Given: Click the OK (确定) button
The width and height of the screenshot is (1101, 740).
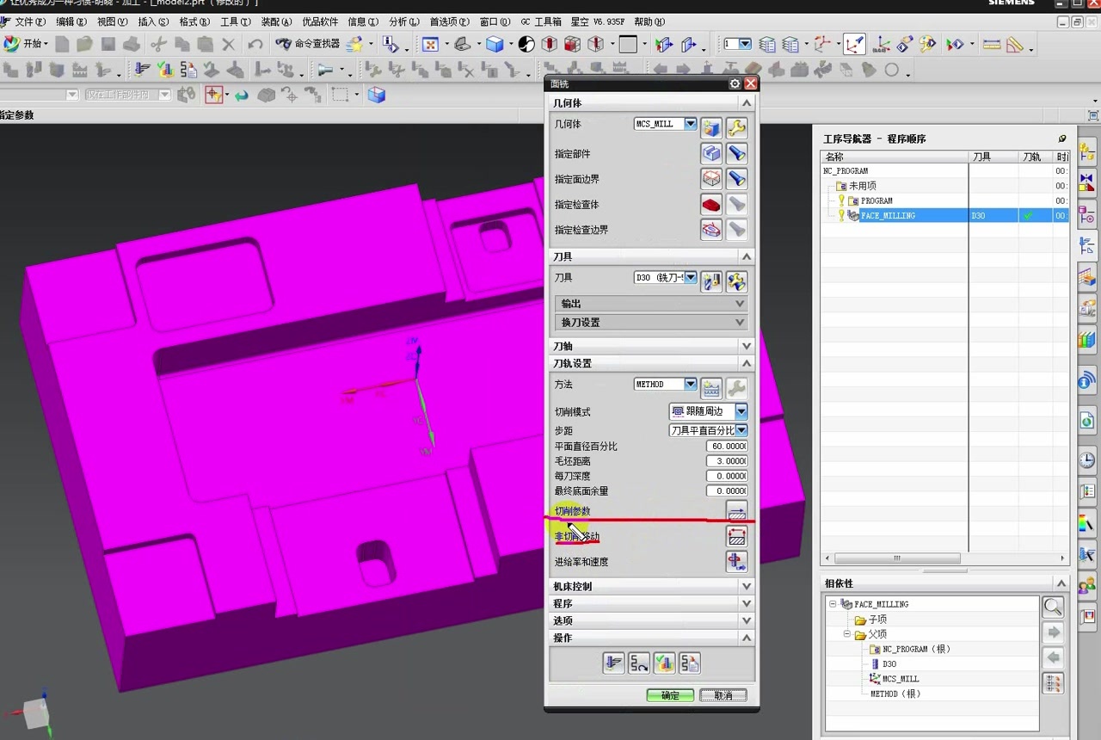Looking at the screenshot, I should point(670,695).
